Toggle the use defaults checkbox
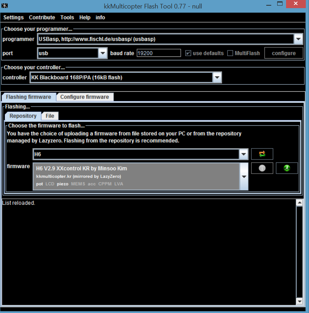309x313 pixels. click(188, 53)
